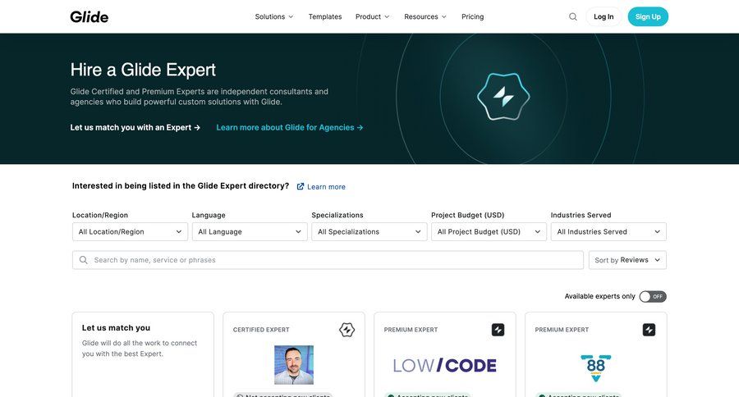The image size is (739, 397).
Task: Open the search magnifier icon in header
Action: (x=572, y=16)
